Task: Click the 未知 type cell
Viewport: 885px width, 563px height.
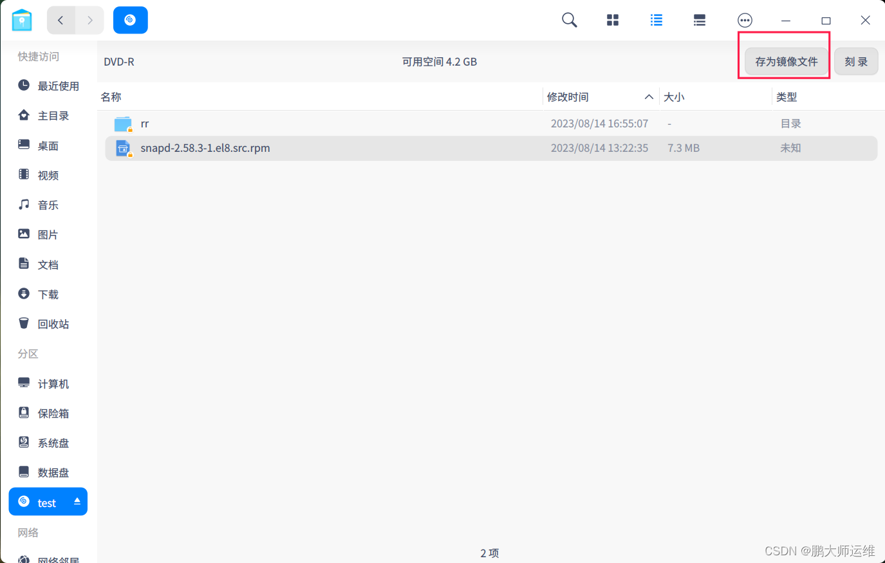Action: (791, 148)
